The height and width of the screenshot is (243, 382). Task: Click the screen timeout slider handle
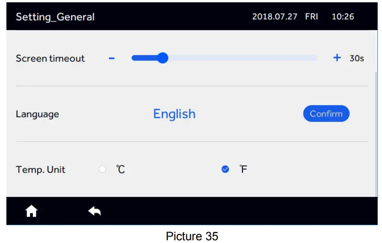[162, 58]
